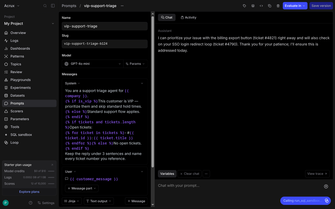Open the chat more options ellipsis
This screenshot has height=209, width=335.
206,174
